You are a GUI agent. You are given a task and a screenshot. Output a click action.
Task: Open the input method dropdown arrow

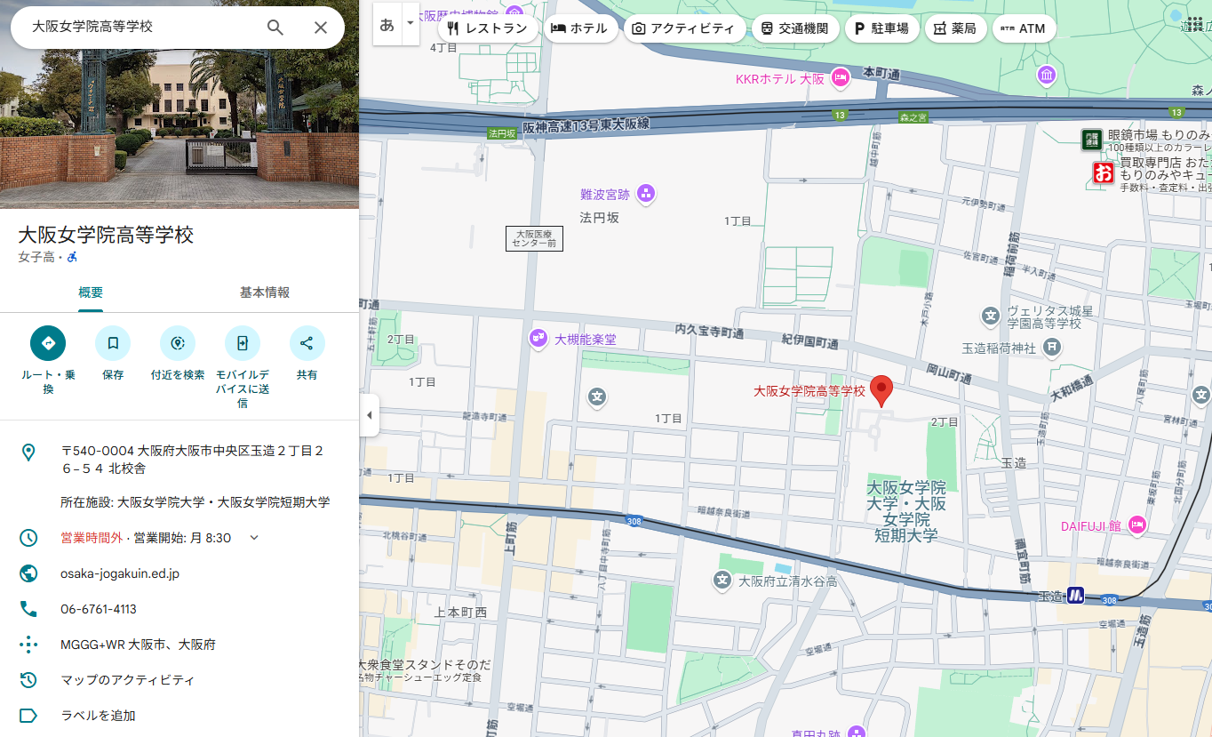(x=410, y=24)
